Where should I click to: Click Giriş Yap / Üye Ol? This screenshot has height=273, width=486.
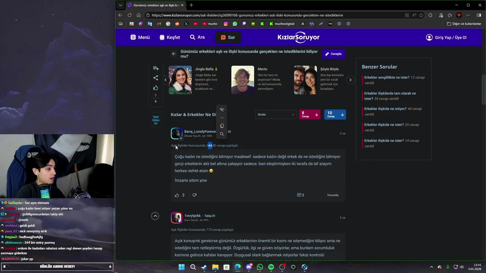click(x=446, y=38)
